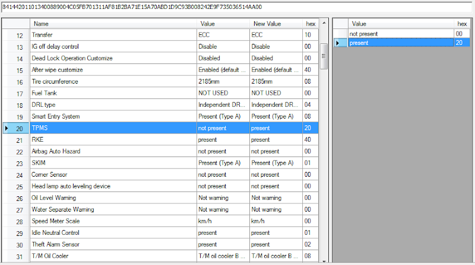The width and height of the screenshot is (475, 265).
Task: Click the Value cell 'not present' for TPMS
Action: [x=223, y=128]
